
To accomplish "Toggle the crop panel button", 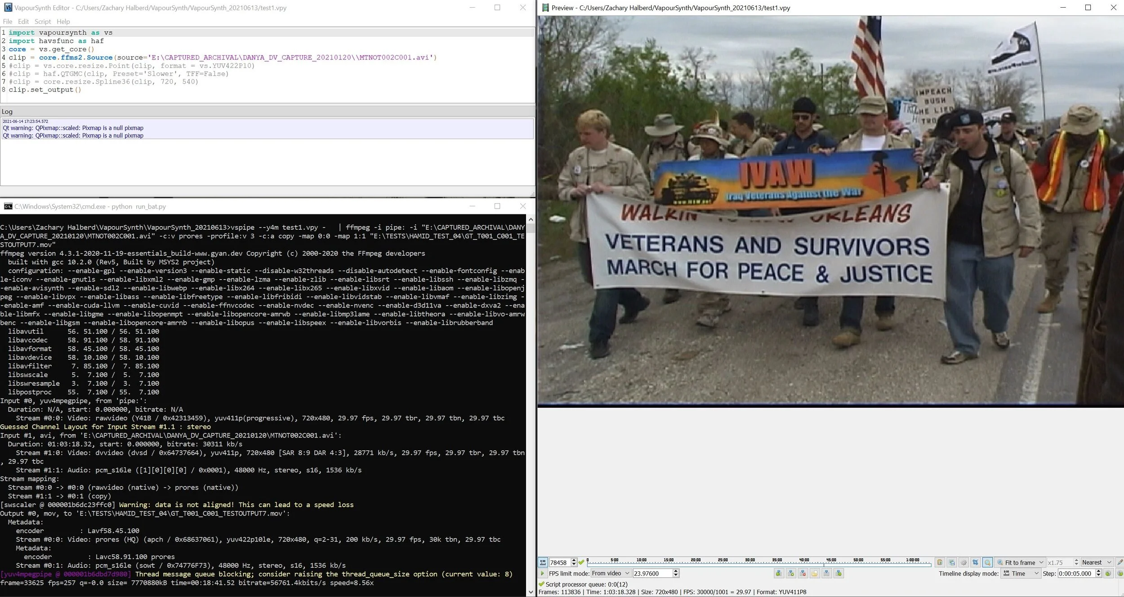I will pos(976,562).
